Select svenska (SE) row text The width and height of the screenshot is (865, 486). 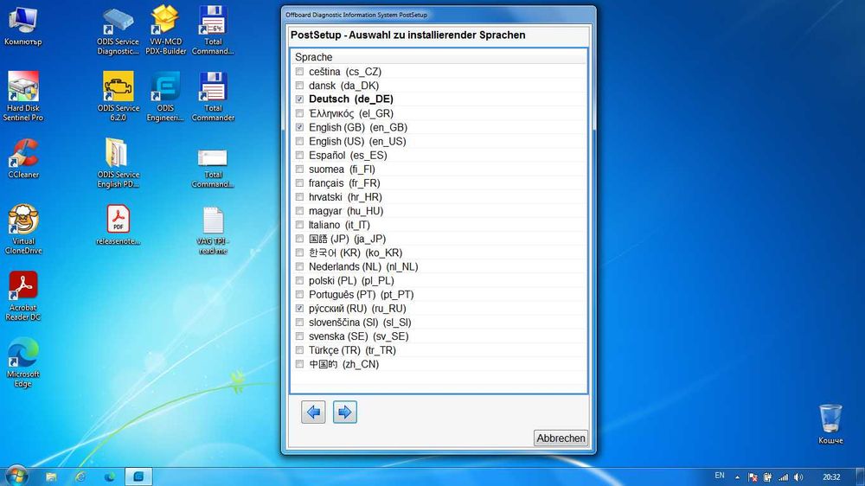click(359, 336)
